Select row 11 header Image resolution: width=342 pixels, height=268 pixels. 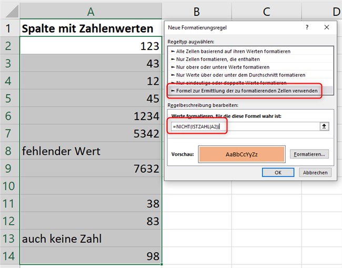tap(9, 203)
